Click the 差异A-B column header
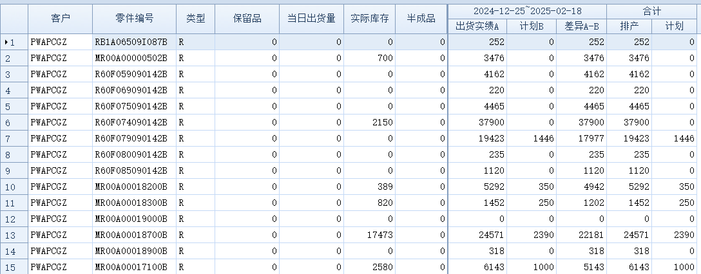 [582, 26]
